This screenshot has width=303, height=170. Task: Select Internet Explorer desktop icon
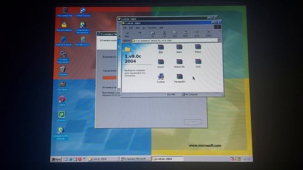[63, 41]
